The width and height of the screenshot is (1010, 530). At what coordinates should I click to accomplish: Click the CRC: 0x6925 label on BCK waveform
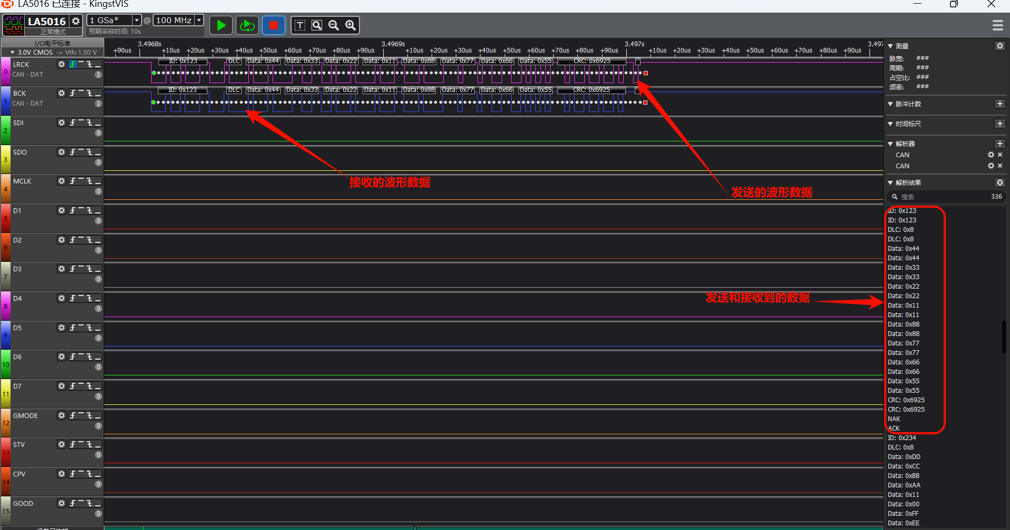point(591,90)
